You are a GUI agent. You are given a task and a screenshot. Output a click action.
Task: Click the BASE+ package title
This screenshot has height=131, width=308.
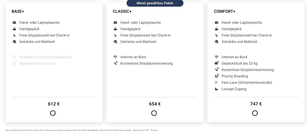[18, 11]
